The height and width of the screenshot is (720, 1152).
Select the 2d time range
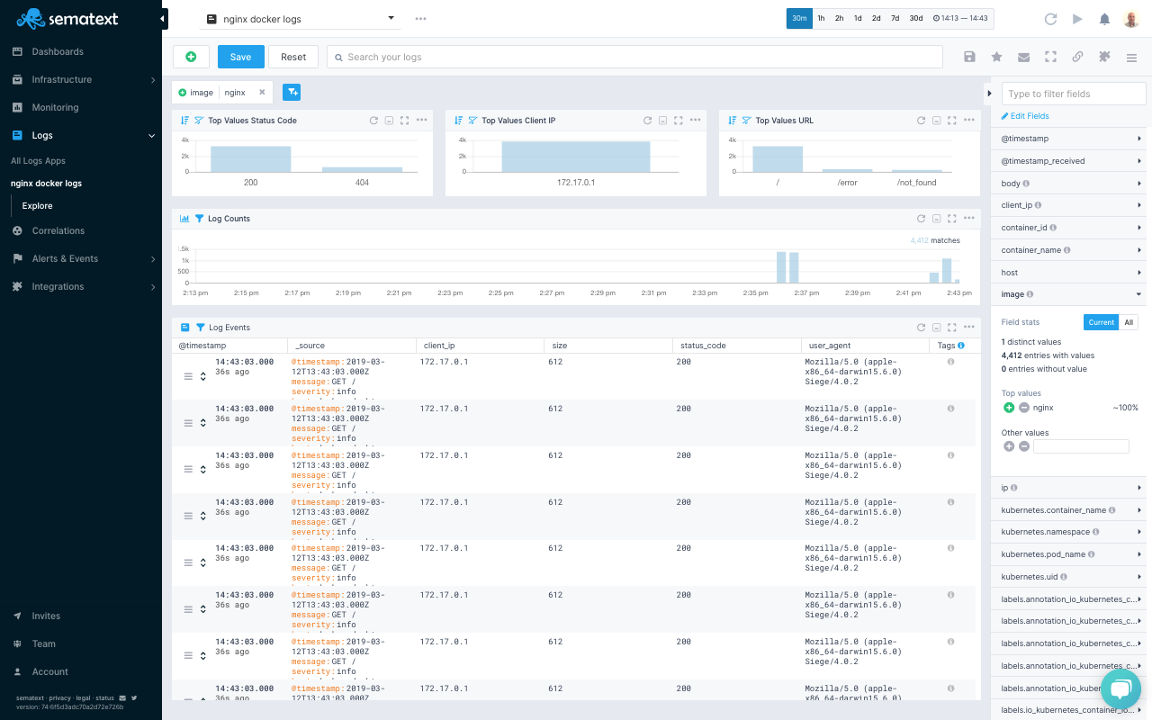click(x=876, y=18)
